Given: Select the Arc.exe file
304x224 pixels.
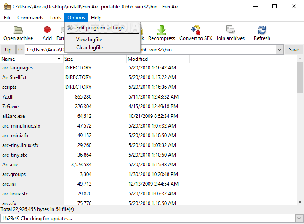Looking at the screenshot, I should [x=10, y=165].
